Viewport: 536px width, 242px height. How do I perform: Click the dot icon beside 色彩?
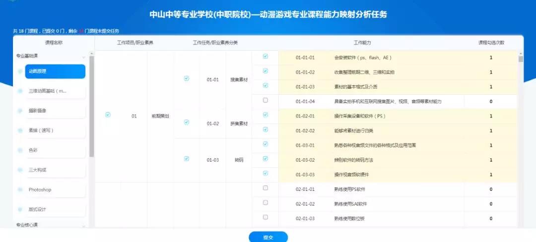[20, 150]
